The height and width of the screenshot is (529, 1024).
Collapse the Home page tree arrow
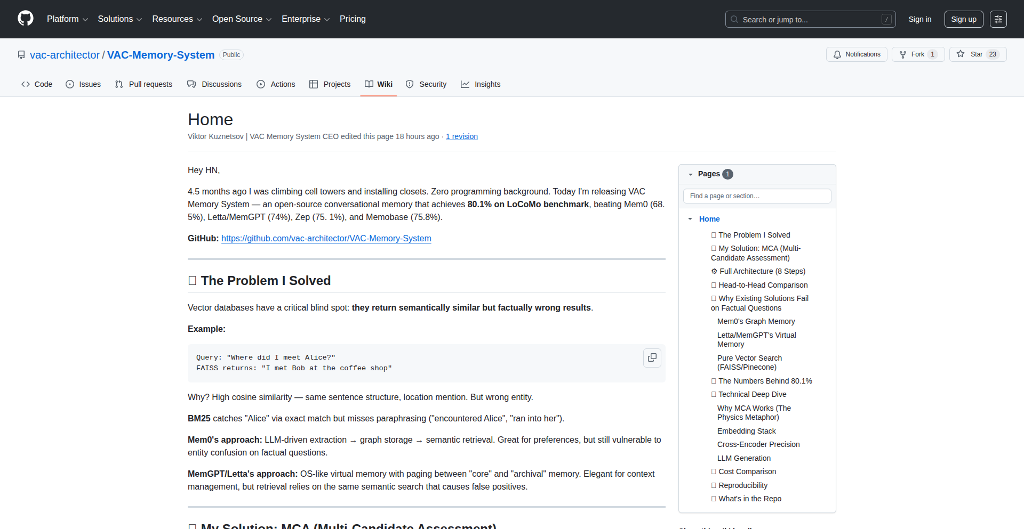pos(690,219)
